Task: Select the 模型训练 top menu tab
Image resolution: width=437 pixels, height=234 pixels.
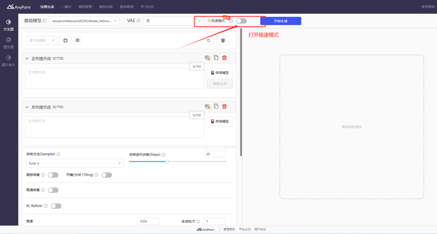Action: coord(106,7)
